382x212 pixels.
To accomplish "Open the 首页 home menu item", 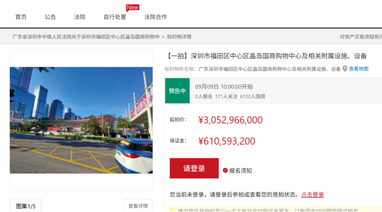I will pos(21,17).
